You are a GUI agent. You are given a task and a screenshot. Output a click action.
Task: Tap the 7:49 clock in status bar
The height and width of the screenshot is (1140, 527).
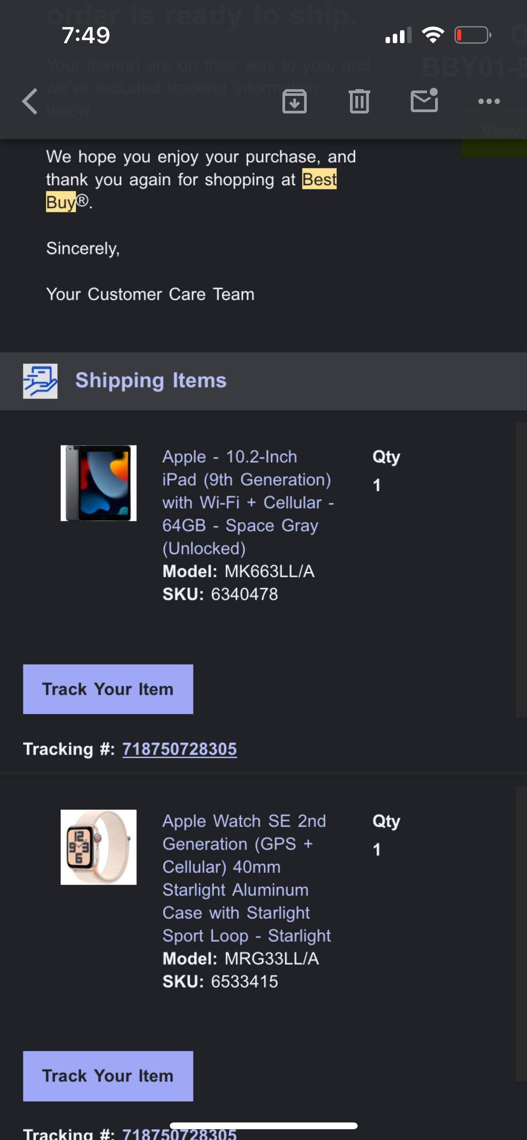pos(86,35)
